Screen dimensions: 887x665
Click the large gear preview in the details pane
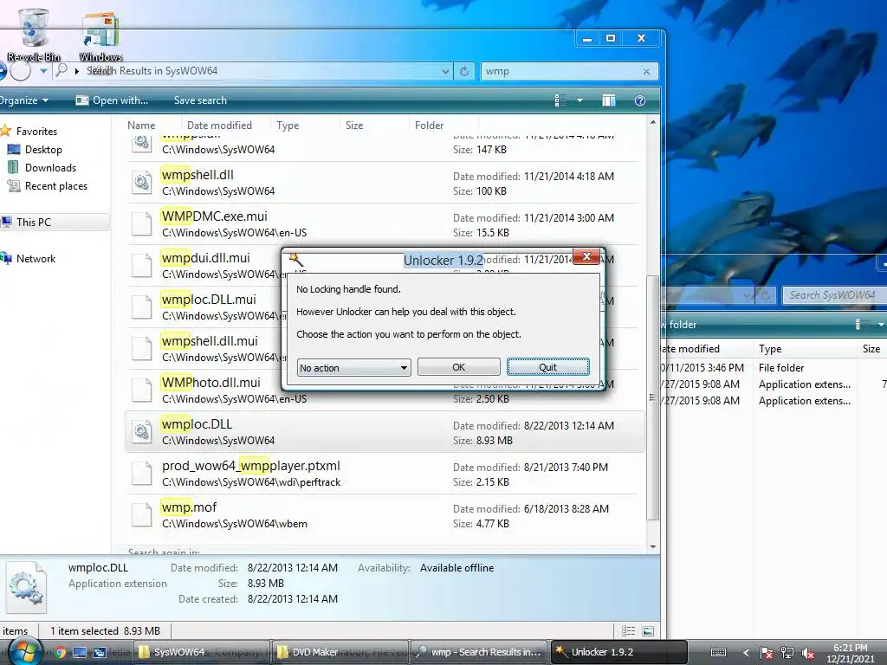click(x=26, y=588)
